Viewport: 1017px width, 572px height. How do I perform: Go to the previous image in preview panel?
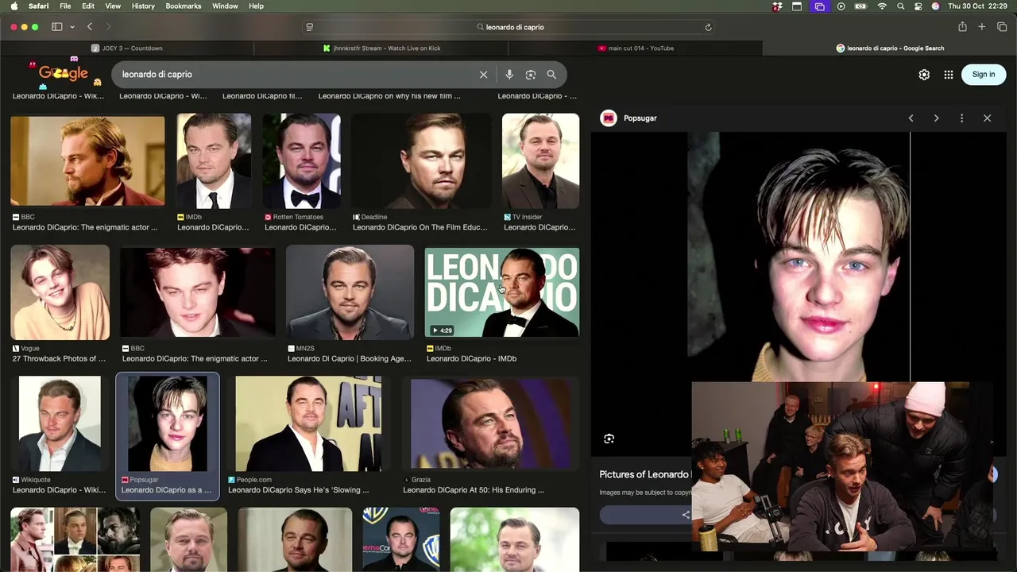click(911, 118)
